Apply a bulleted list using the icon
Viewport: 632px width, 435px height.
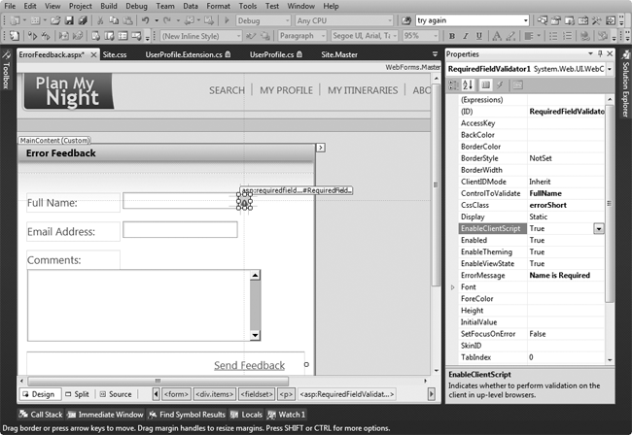click(553, 36)
